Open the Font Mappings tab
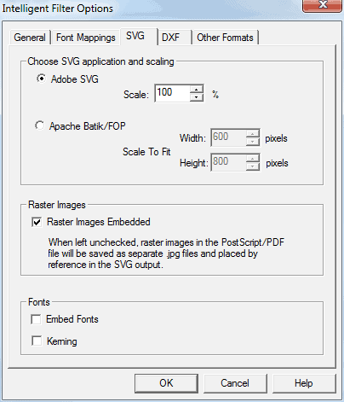Image resolution: width=344 pixels, height=402 pixels. 85,38
